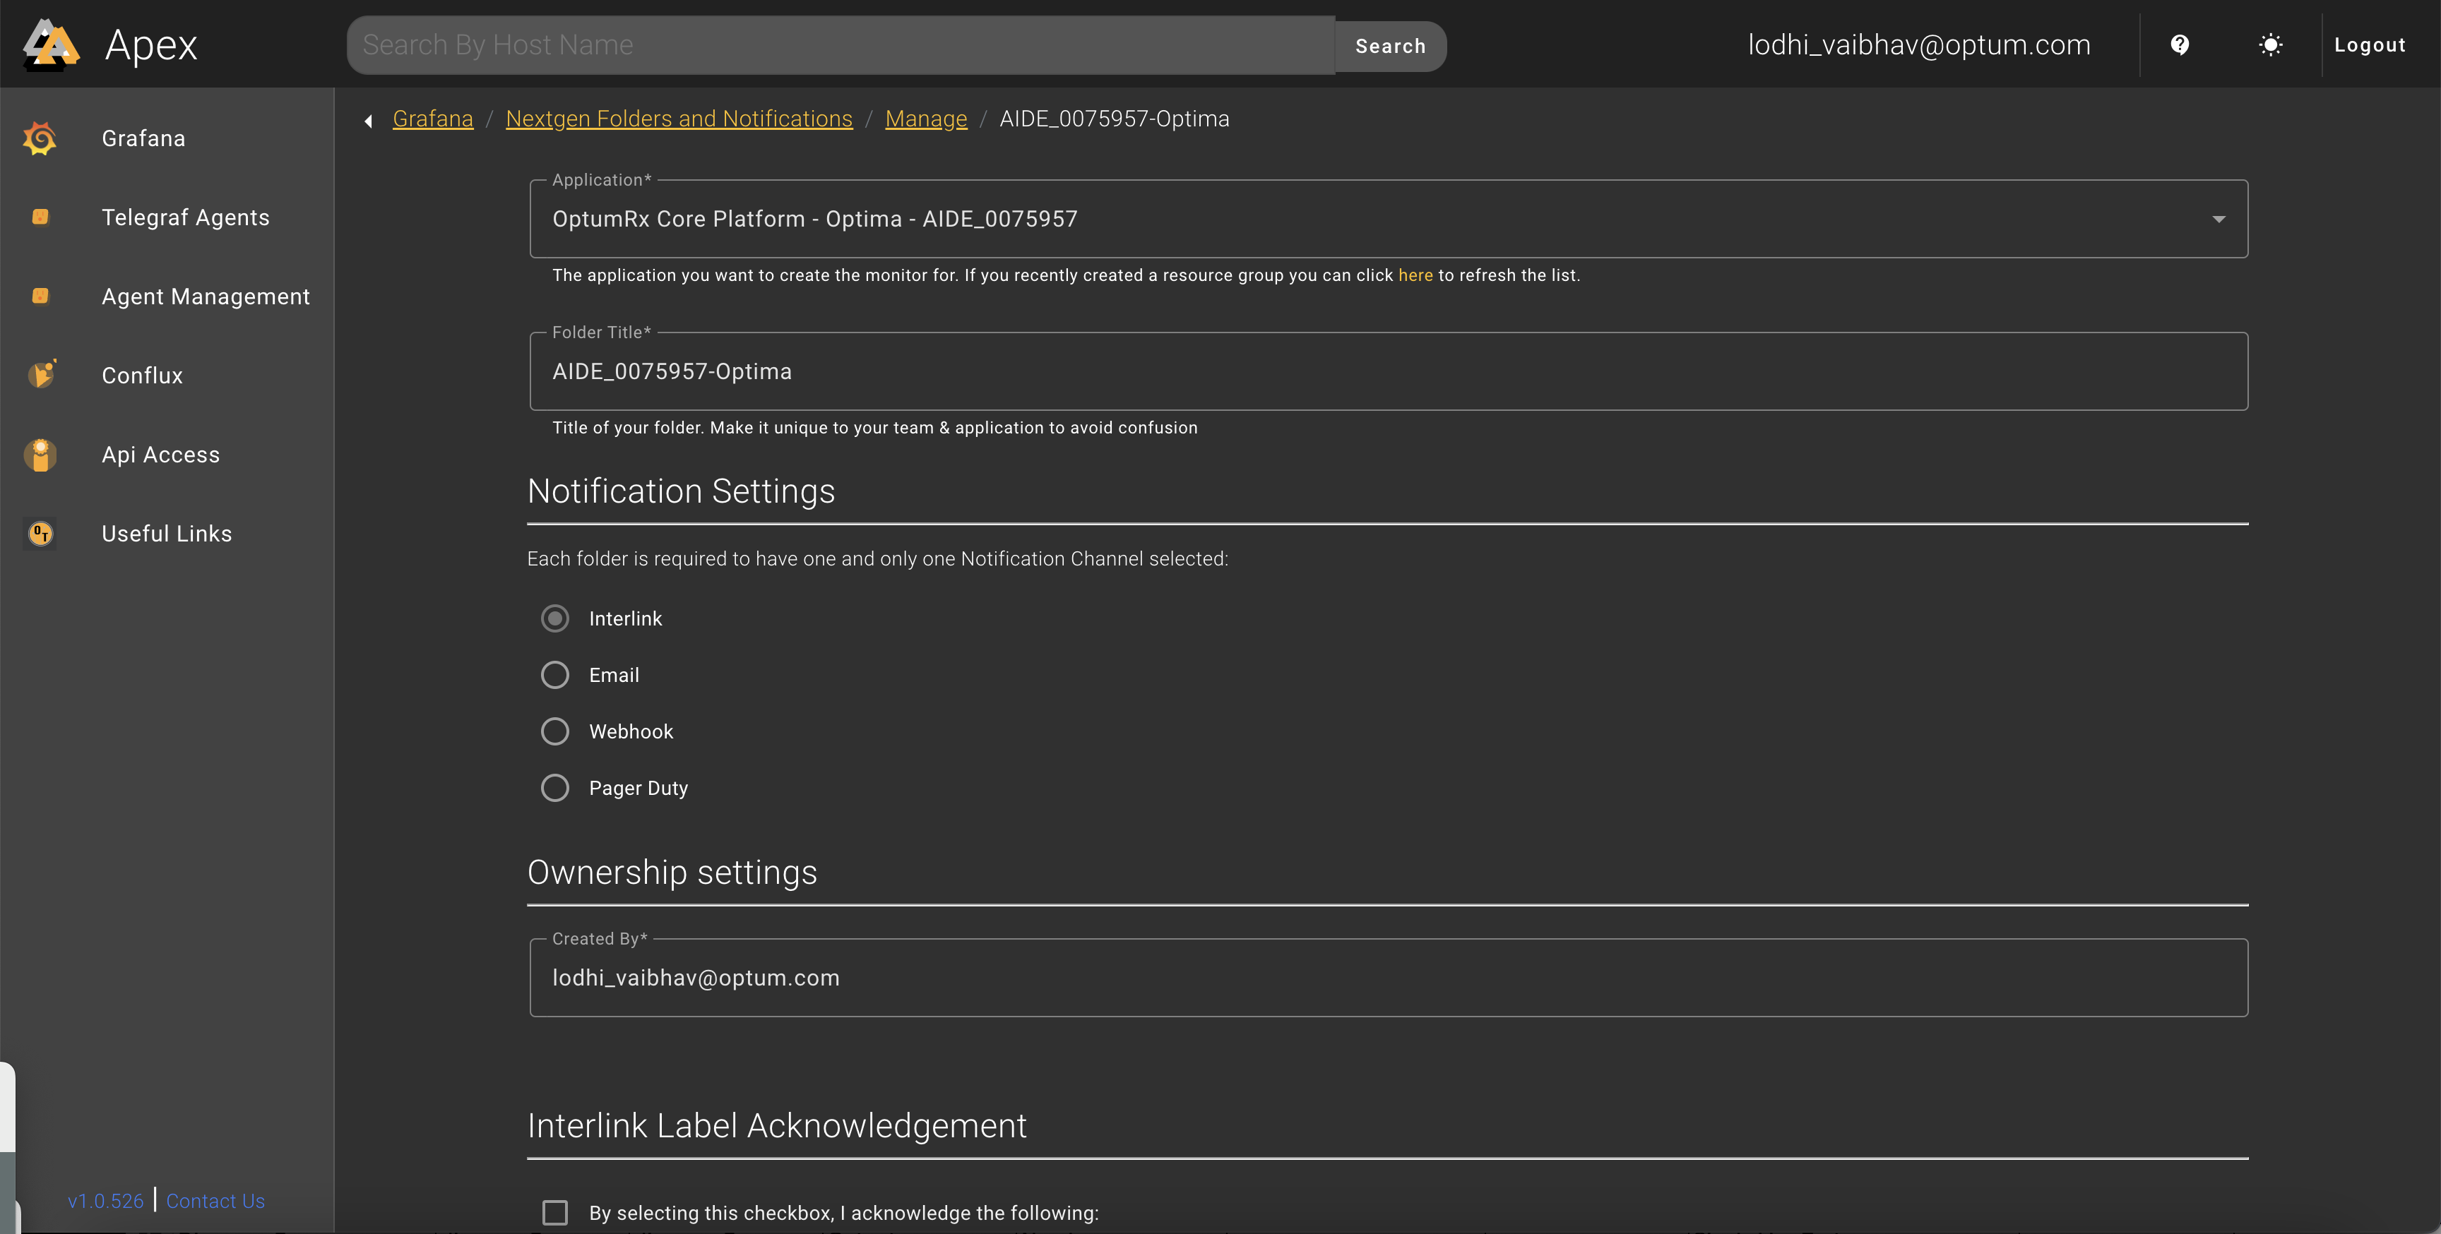This screenshot has height=1234, width=2441.
Task: Click the 'here' refresh list link
Action: (1415, 275)
